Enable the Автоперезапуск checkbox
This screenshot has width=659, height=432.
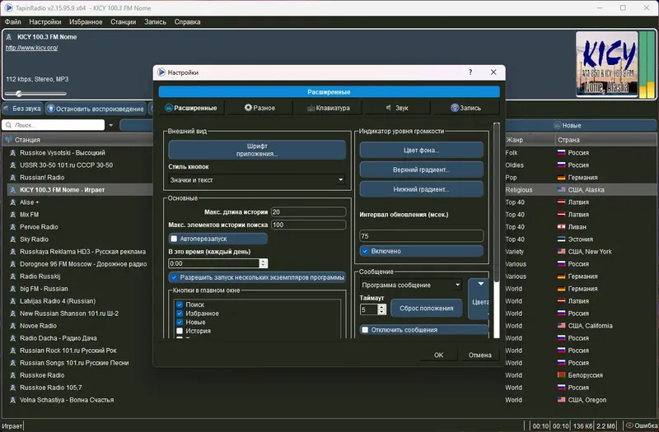(174, 239)
